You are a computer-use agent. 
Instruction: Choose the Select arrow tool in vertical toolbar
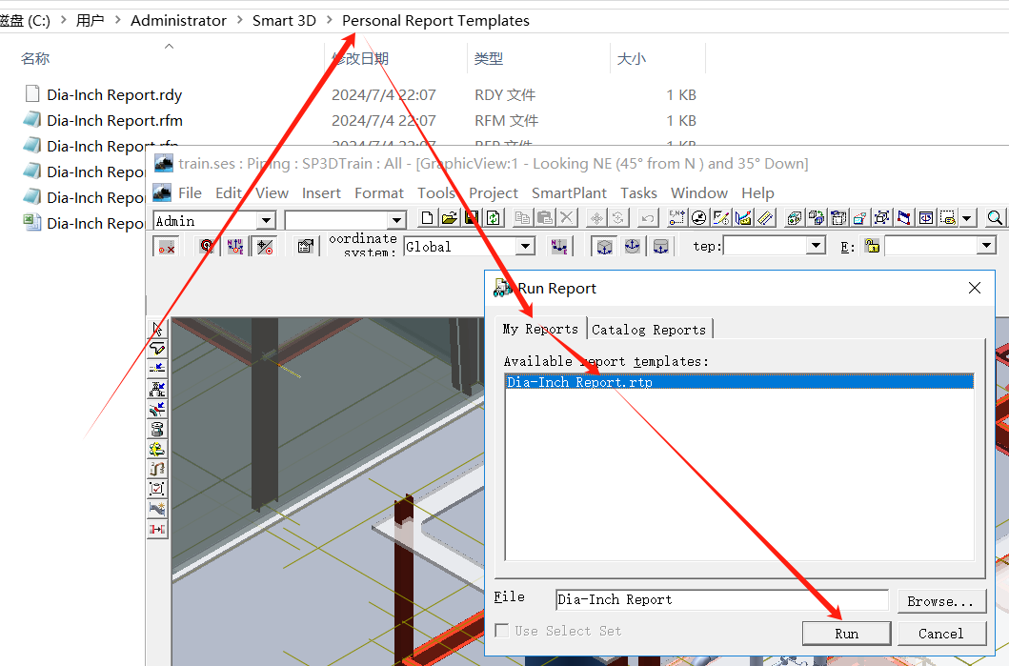click(x=157, y=329)
